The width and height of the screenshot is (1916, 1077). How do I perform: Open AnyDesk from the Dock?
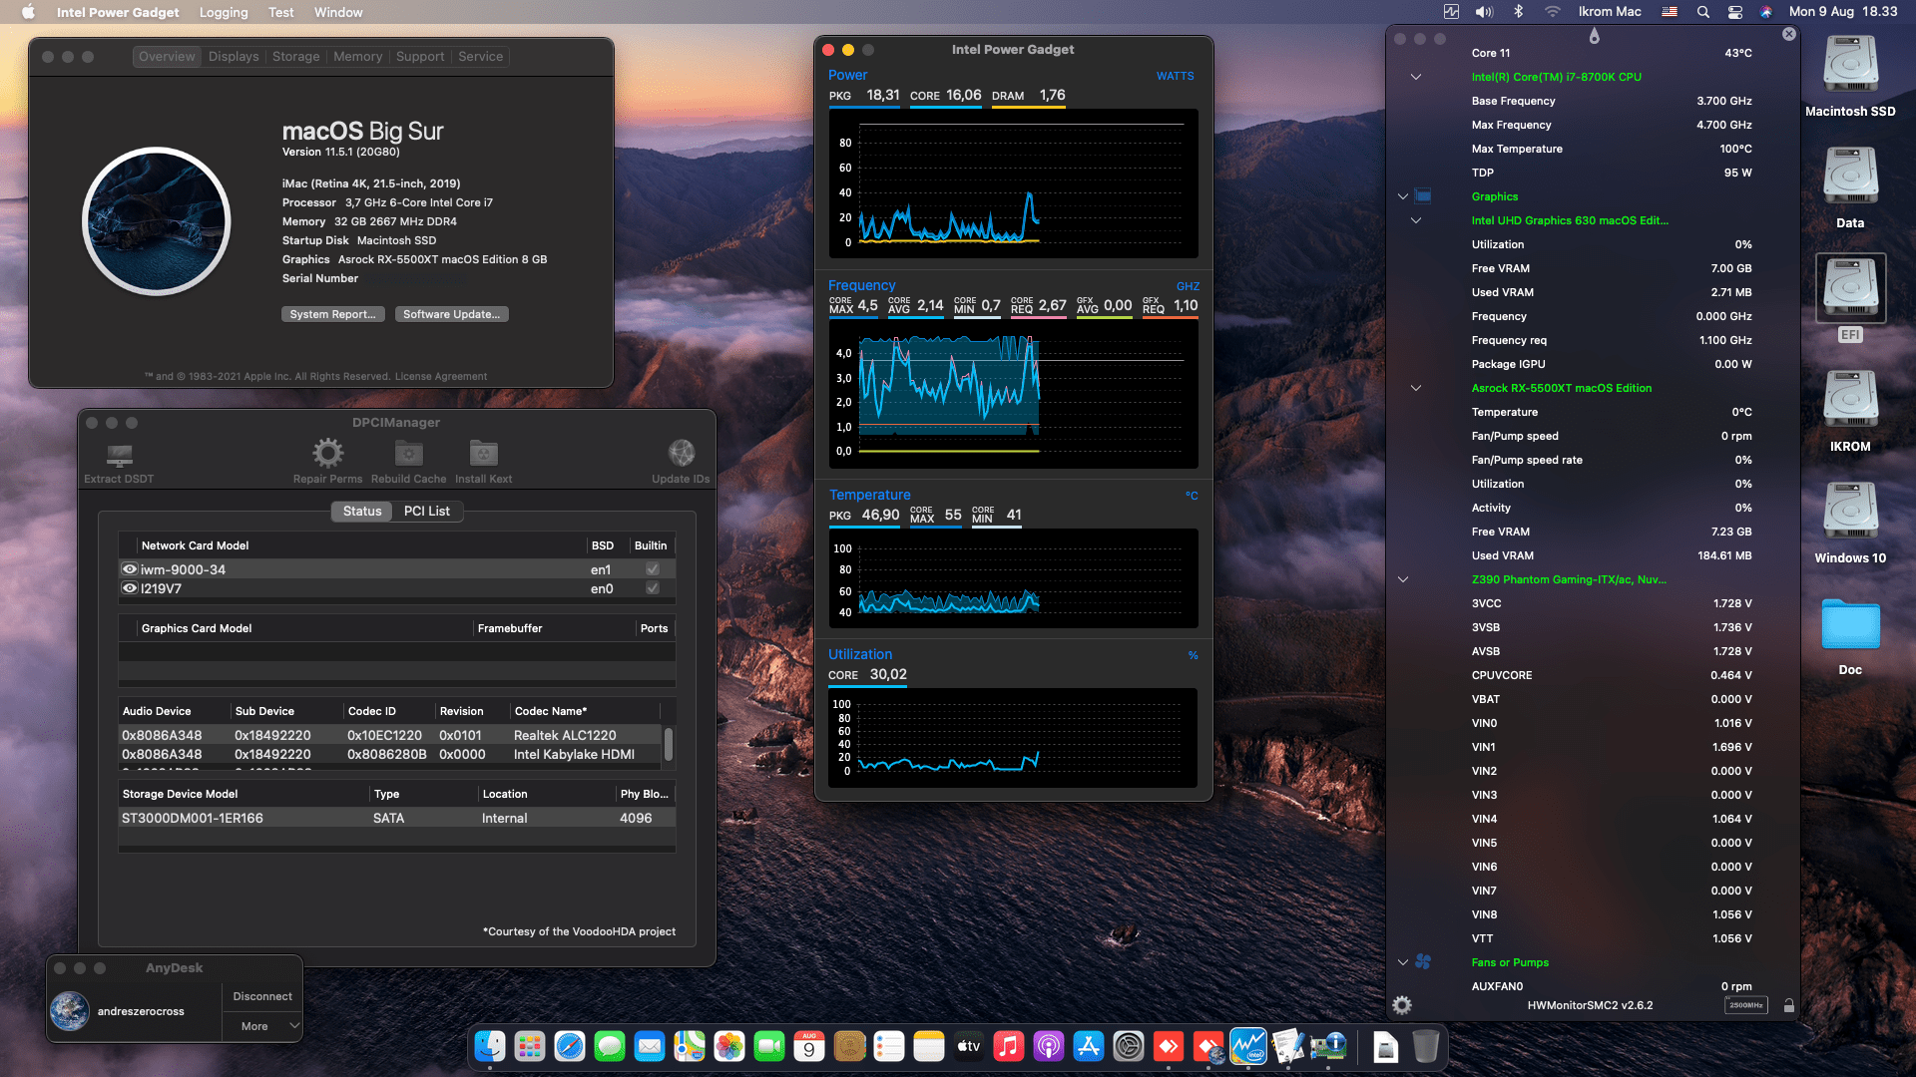(1169, 1046)
